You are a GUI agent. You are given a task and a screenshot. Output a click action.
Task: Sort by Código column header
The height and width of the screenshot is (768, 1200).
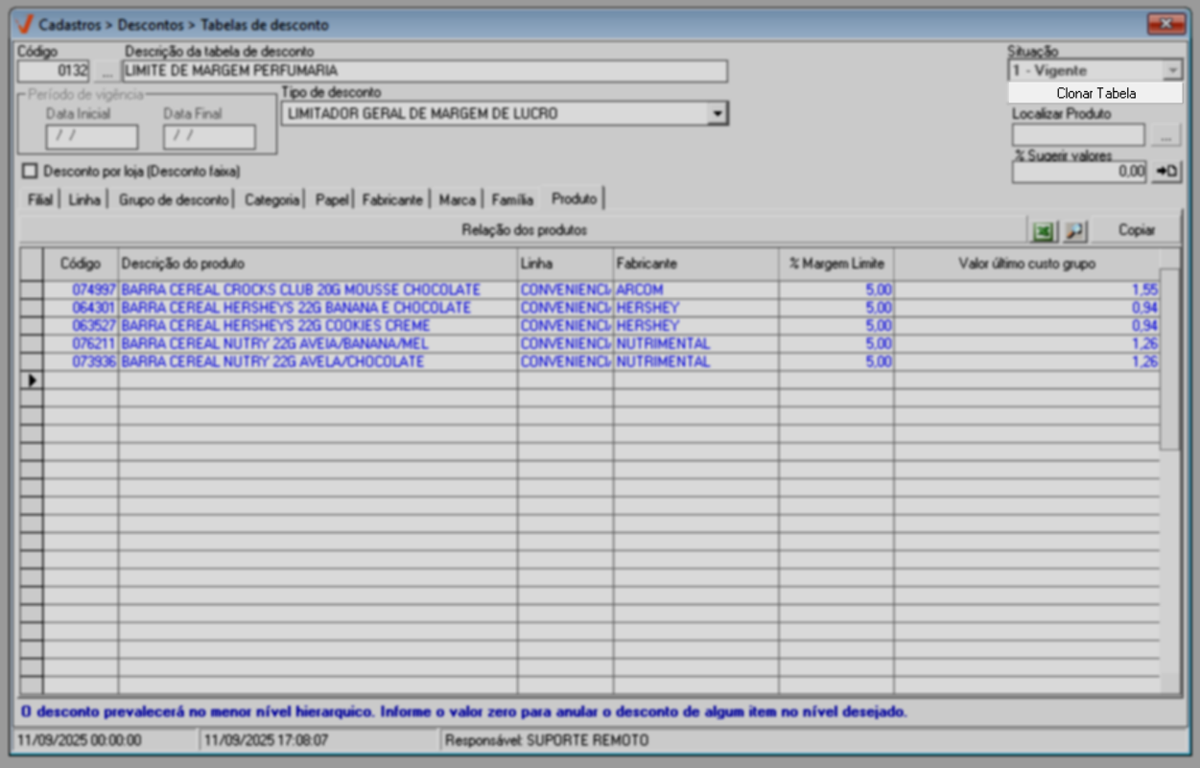point(81,264)
